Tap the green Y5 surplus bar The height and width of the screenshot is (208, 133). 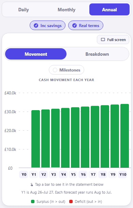[75, 138]
